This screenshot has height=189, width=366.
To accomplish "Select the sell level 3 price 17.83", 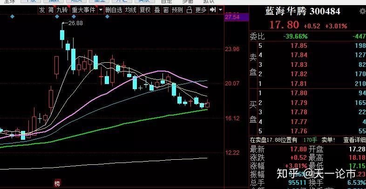I will click(299, 65).
